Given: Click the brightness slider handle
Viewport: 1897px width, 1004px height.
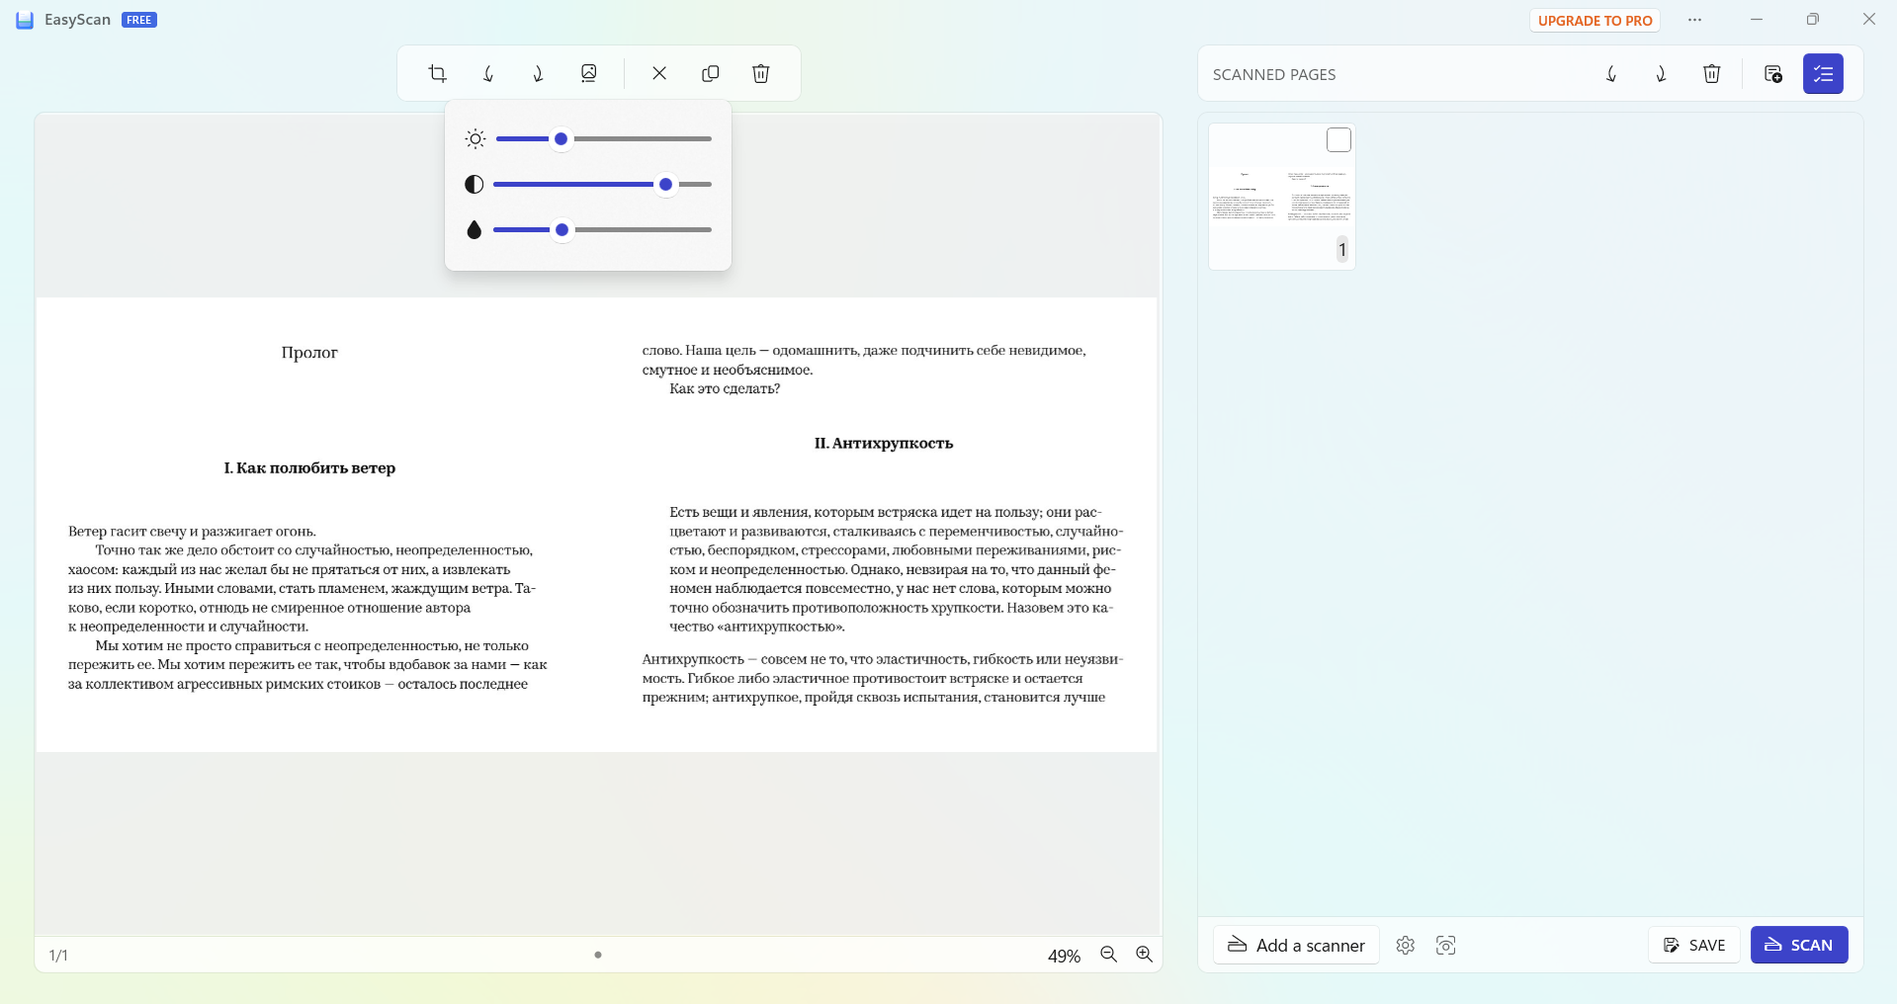Looking at the screenshot, I should 561,139.
